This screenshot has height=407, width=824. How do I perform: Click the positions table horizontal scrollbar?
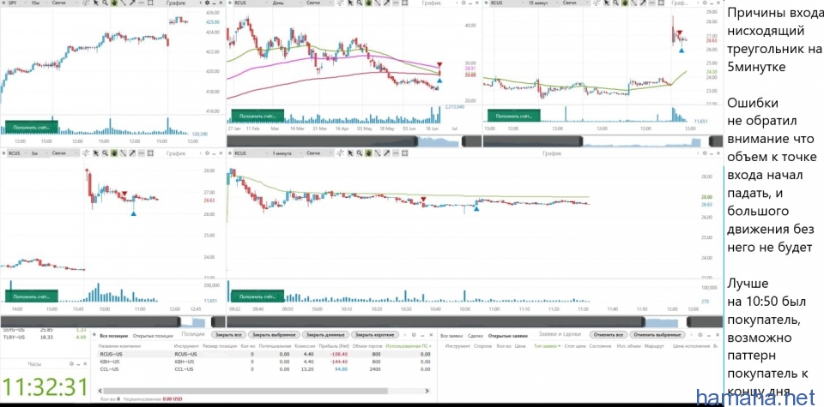coord(247,391)
